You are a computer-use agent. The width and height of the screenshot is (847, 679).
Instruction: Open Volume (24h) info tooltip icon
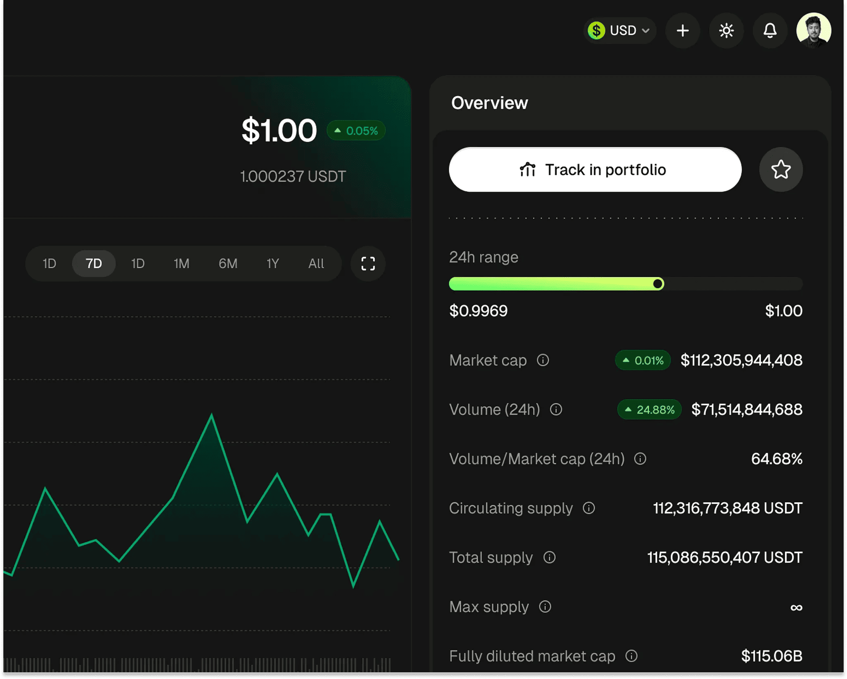[556, 409]
